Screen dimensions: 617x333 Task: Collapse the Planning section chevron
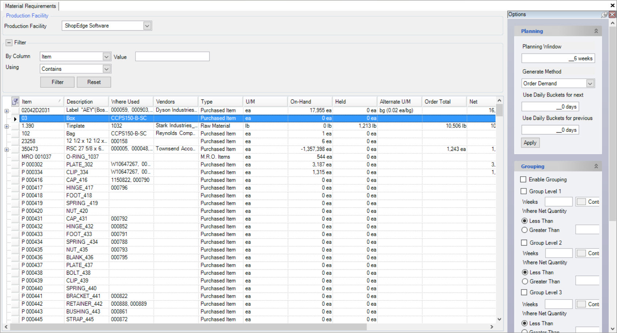596,31
